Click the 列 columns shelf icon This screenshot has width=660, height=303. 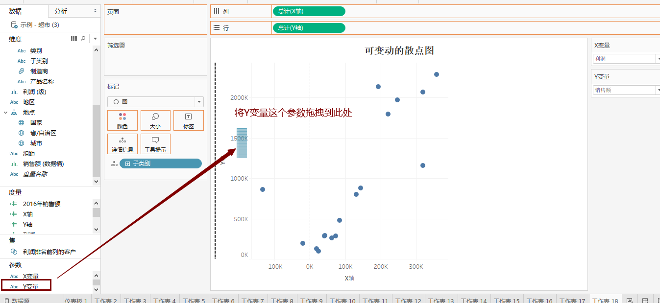[217, 11]
